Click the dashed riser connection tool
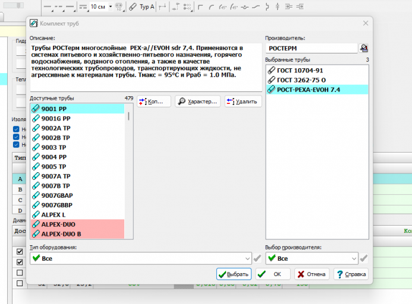 (175, 7)
